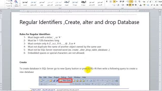
Task: Toggle strikethrough abc formatting
Action: point(157,5)
